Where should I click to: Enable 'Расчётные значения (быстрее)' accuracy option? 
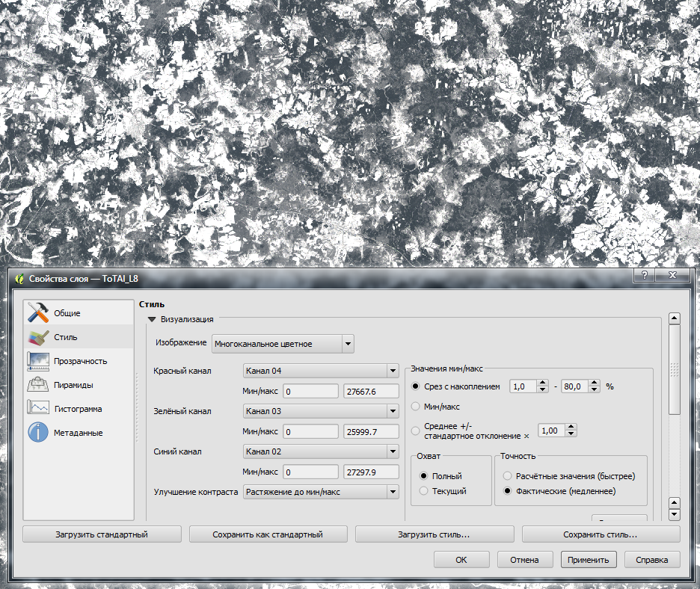tap(509, 475)
